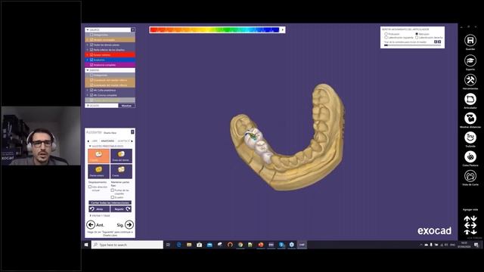Enable the Ecuador checkbox
Screen dimensions: 484x272
(x=113, y=197)
